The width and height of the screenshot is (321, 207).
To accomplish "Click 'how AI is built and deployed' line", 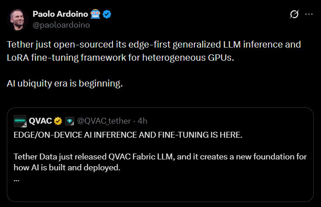I will coord(68,168).
